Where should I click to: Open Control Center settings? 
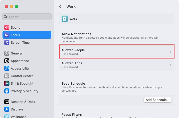coord(27,76)
